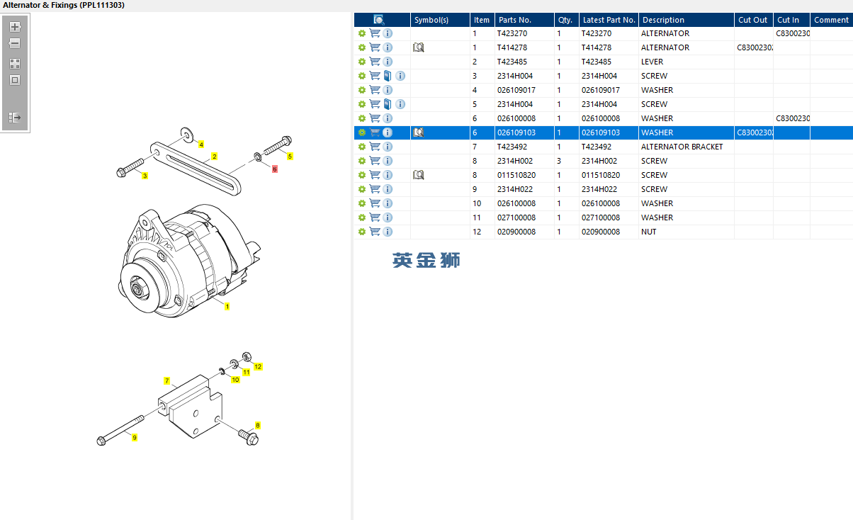Click the four-squares grid view button
Image resolution: width=853 pixels, height=520 pixels.
pyautogui.click(x=15, y=63)
